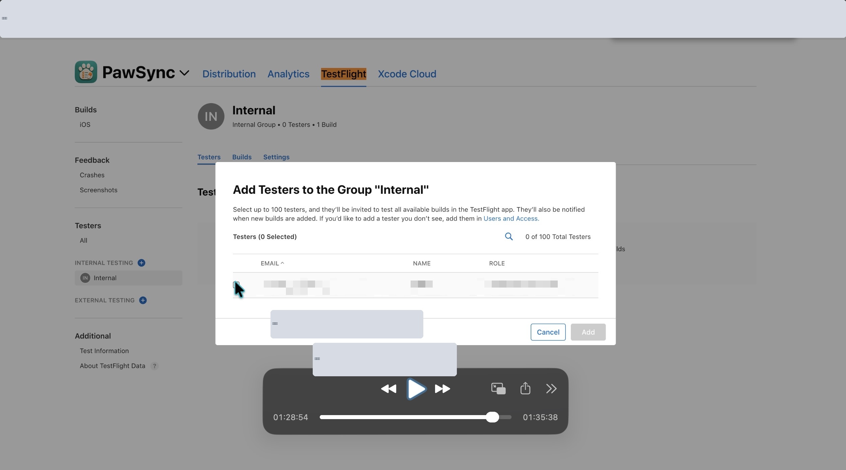Viewport: 846px width, 470px height.
Task: Click the search testers magnifier icon
Action: (x=508, y=237)
